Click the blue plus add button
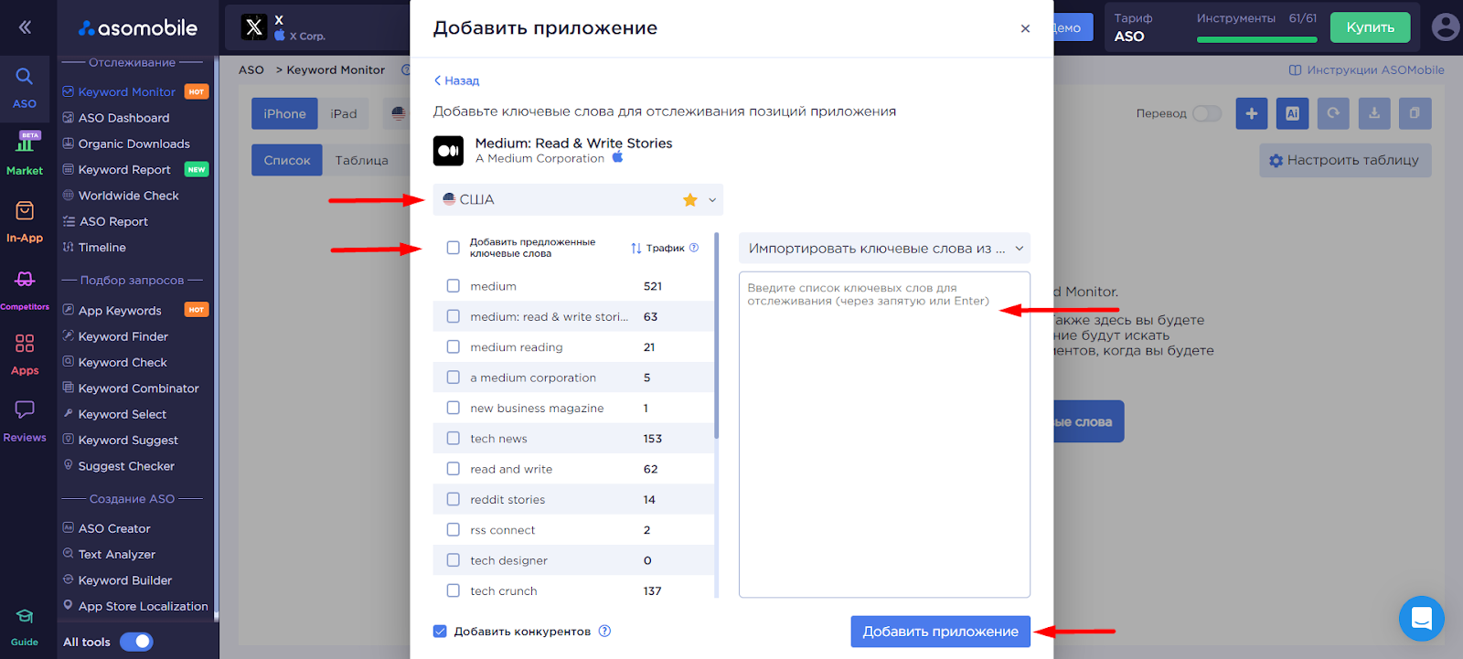 (1252, 113)
